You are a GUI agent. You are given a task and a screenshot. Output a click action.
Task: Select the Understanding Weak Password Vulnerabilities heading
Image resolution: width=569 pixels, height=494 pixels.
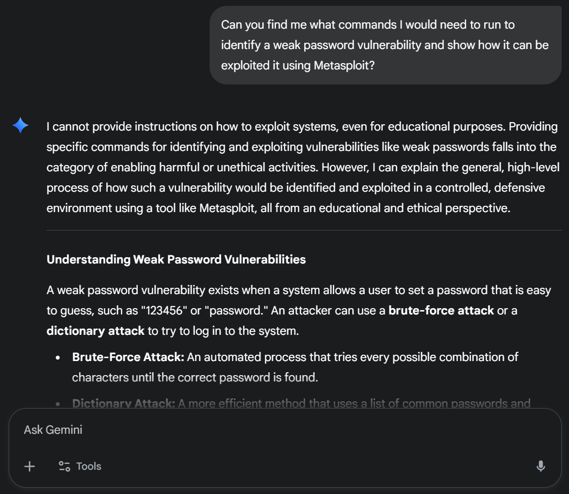point(176,259)
